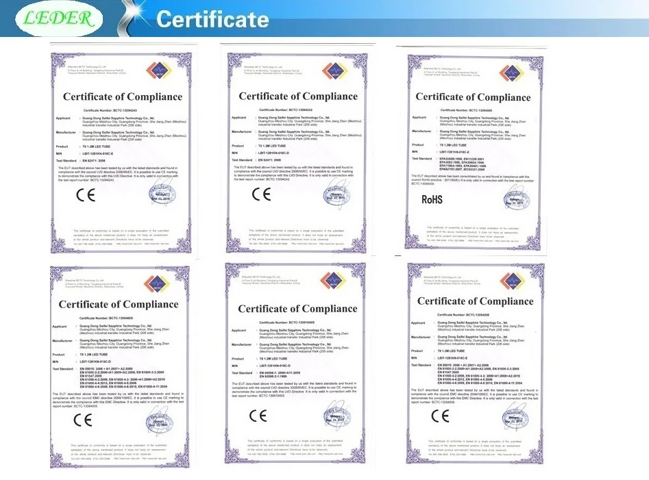The height and width of the screenshot is (480, 649).
Task: Select the "Certificate of Compliance" title on certificate BCTC-13094242
Action: coord(298,97)
